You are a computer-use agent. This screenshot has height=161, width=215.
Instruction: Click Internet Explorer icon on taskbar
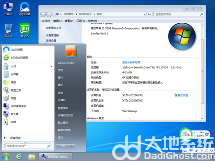pyautogui.click(x=19, y=157)
